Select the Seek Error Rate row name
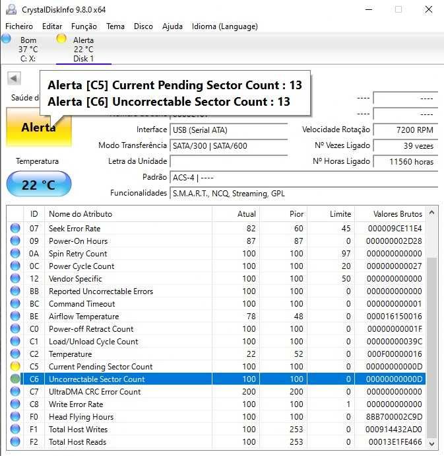 point(75,229)
